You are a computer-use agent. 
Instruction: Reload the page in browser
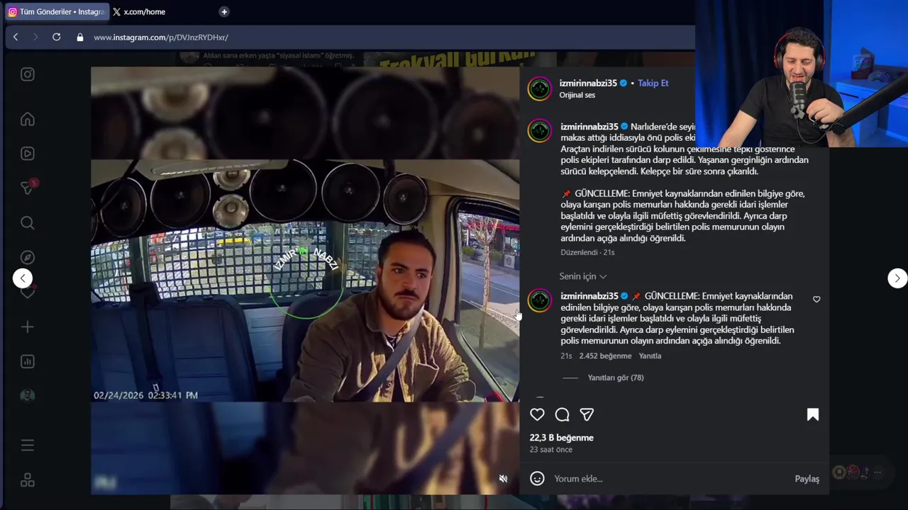click(x=57, y=37)
